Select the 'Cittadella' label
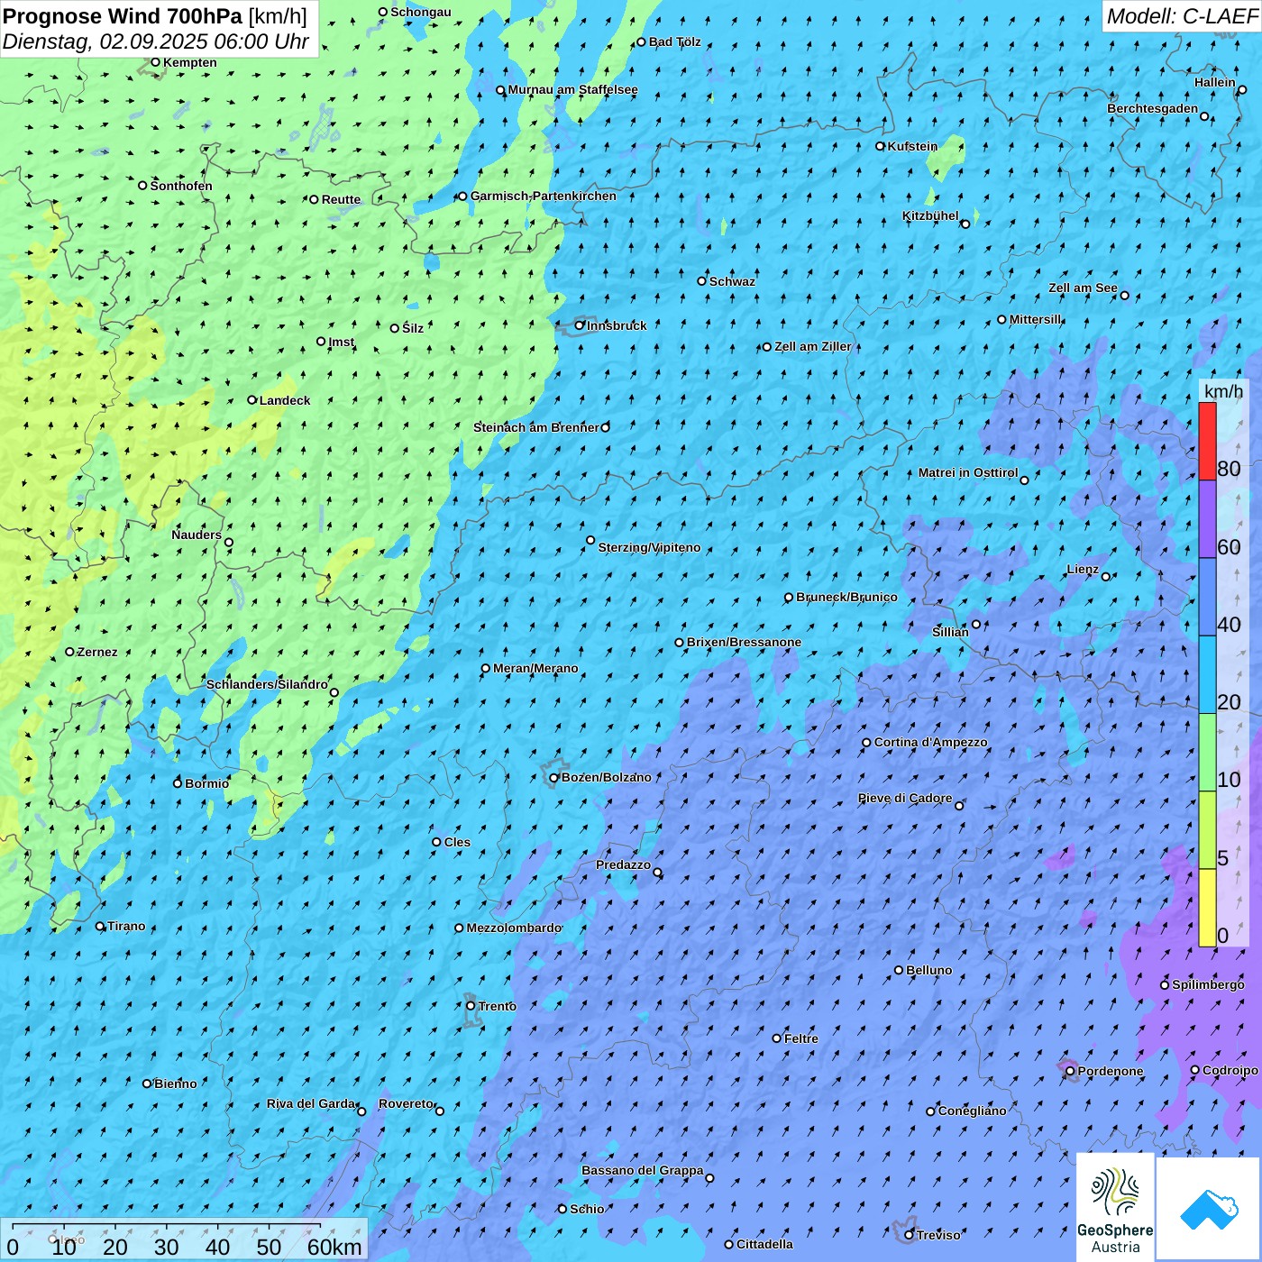 (765, 1244)
